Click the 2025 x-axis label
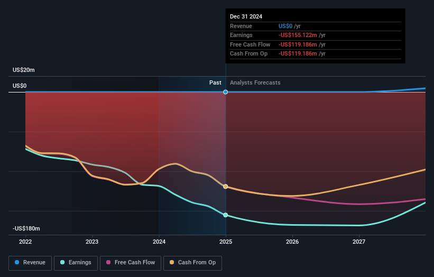Image resolution: width=434 pixels, height=277 pixels. [226, 242]
